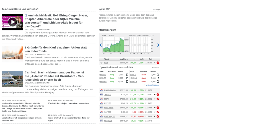Follow the 'weitere Produkte' link
The image size is (258, 124).
(x=153, y=85)
